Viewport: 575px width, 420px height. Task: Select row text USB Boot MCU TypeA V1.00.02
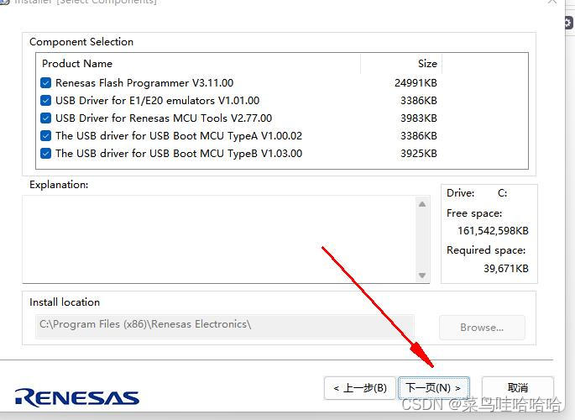[179, 136]
